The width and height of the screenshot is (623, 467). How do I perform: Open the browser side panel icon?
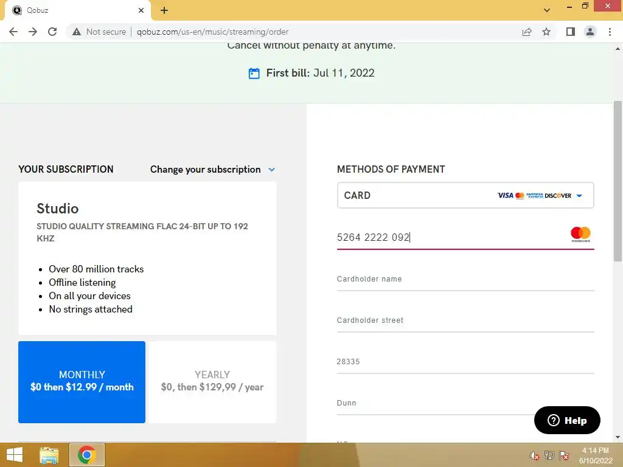[571, 32]
